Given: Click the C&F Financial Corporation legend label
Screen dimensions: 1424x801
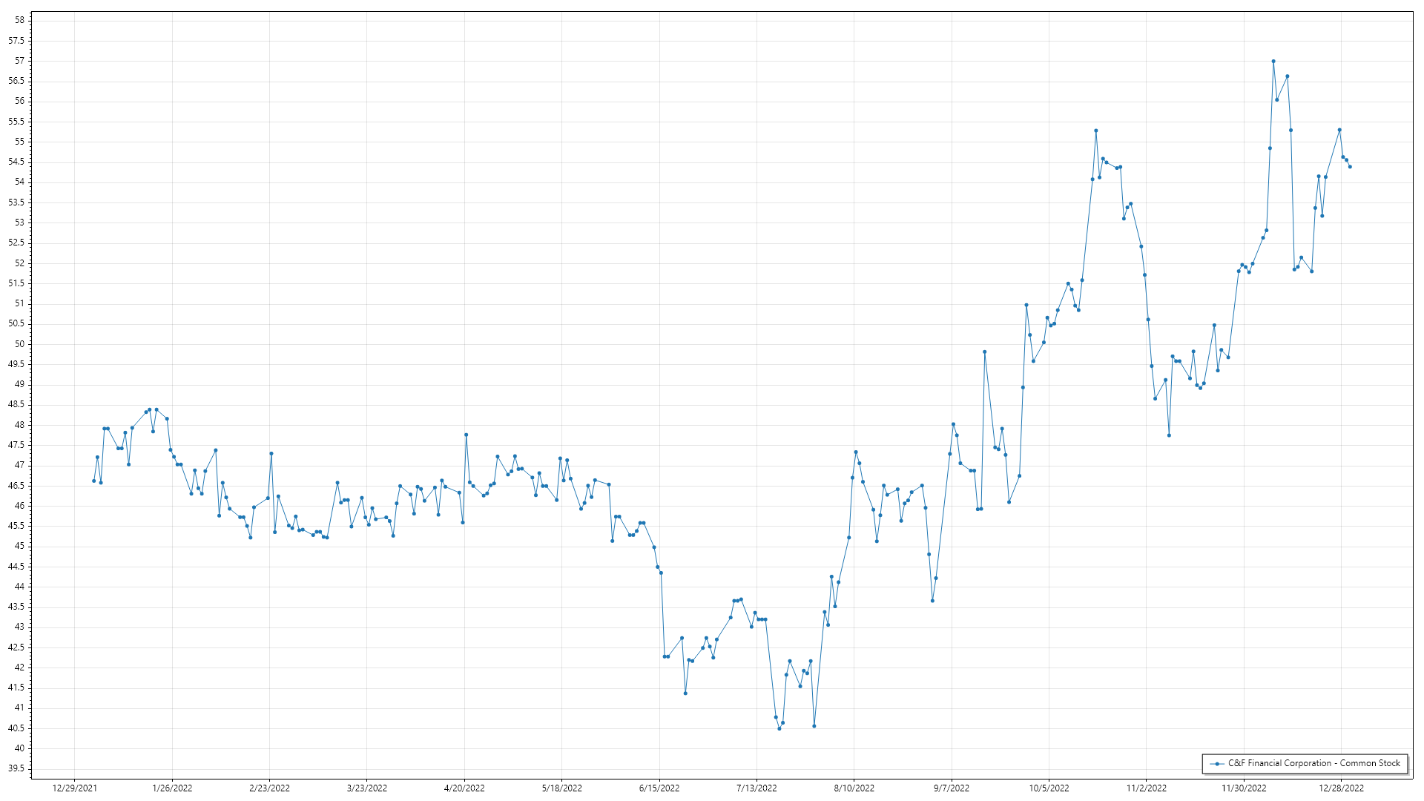Looking at the screenshot, I should coord(1313,763).
